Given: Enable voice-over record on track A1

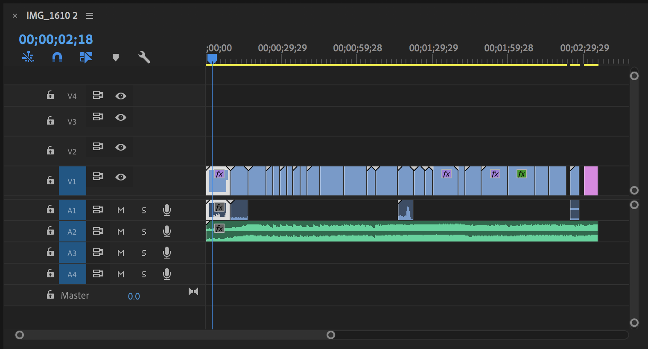Looking at the screenshot, I should pos(167,210).
